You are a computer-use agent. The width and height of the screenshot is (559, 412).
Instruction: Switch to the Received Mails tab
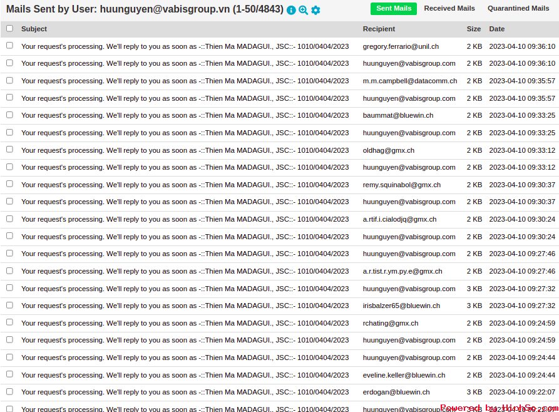pyautogui.click(x=449, y=9)
